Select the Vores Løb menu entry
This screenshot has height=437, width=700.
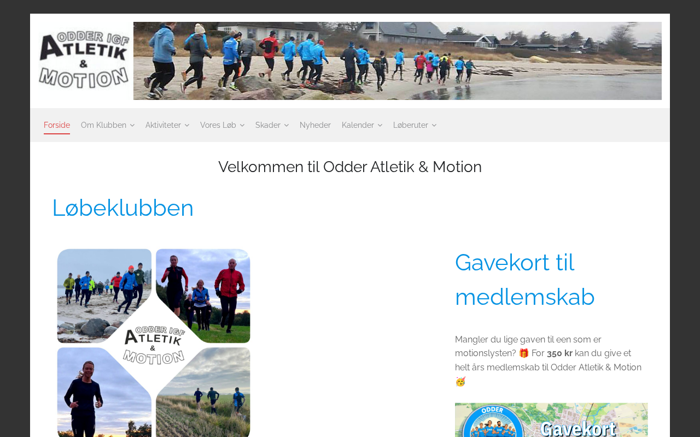click(x=218, y=125)
